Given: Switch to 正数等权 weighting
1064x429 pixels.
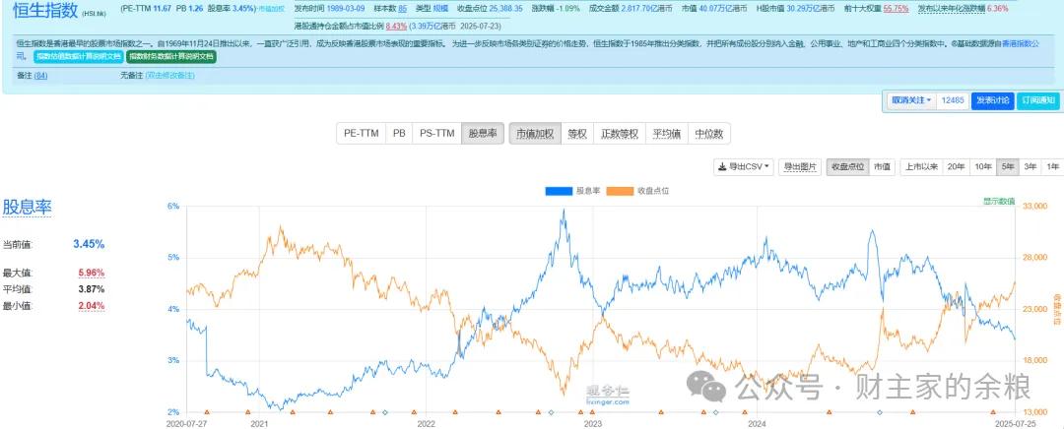Looking at the screenshot, I should (x=620, y=134).
